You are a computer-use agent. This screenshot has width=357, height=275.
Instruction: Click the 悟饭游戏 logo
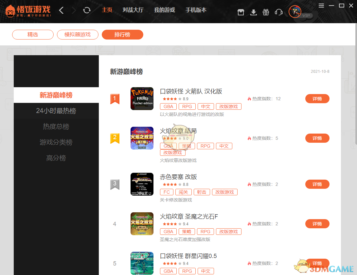click(28, 11)
